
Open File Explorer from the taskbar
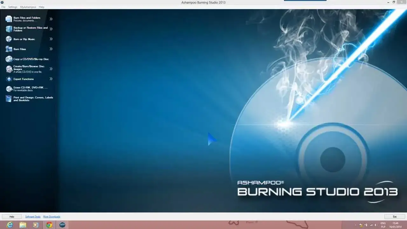tap(23, 225)
